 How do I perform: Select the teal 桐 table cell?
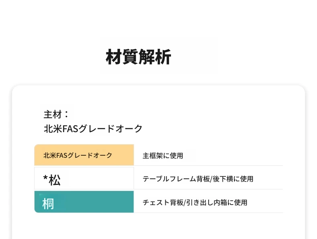click(x=84, y=202)
